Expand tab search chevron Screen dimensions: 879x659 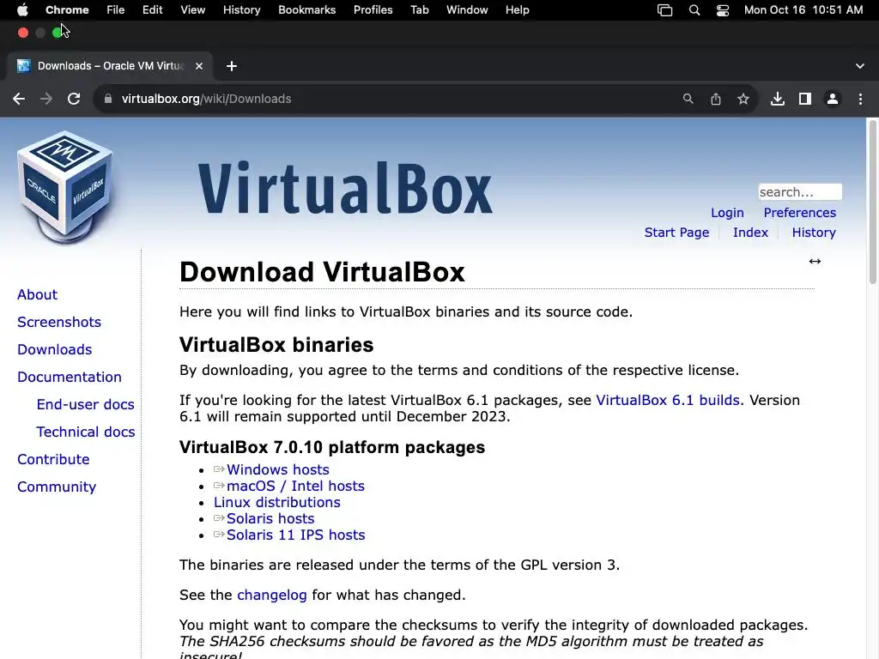click(x=860, y=66)
